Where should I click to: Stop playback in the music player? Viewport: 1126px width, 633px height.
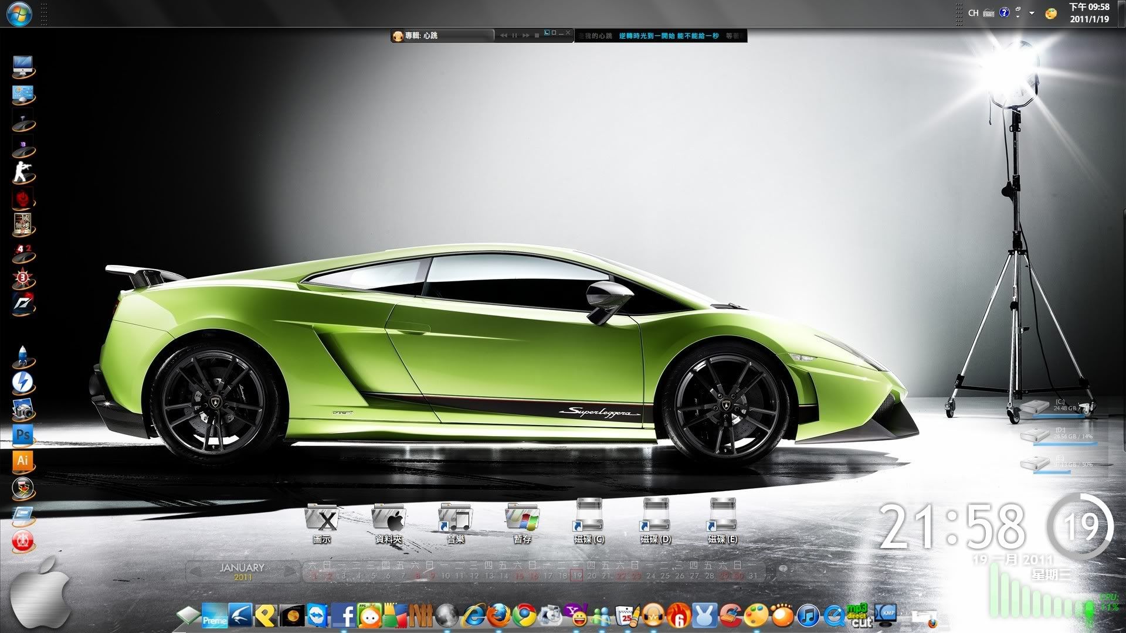(x=537, y=36)
